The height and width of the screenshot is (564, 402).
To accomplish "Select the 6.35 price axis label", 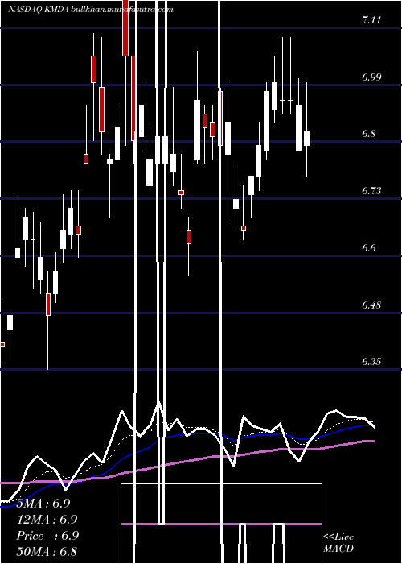I will (371, 362).
